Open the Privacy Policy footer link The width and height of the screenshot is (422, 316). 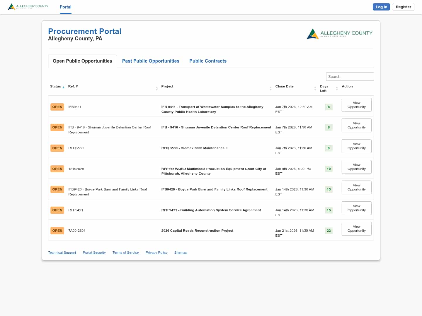tap(156, 253)
